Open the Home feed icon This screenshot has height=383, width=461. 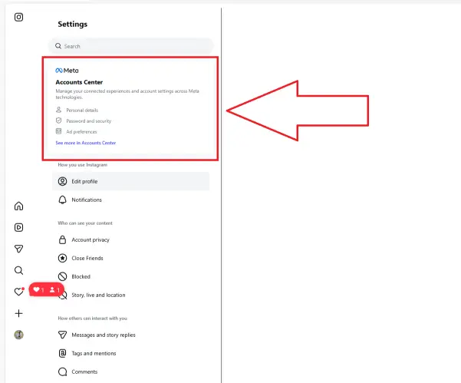(19, 206)
